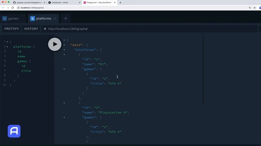Close the Playground browser tab
The width and height of the screenshot is (261, 146).
115,3
